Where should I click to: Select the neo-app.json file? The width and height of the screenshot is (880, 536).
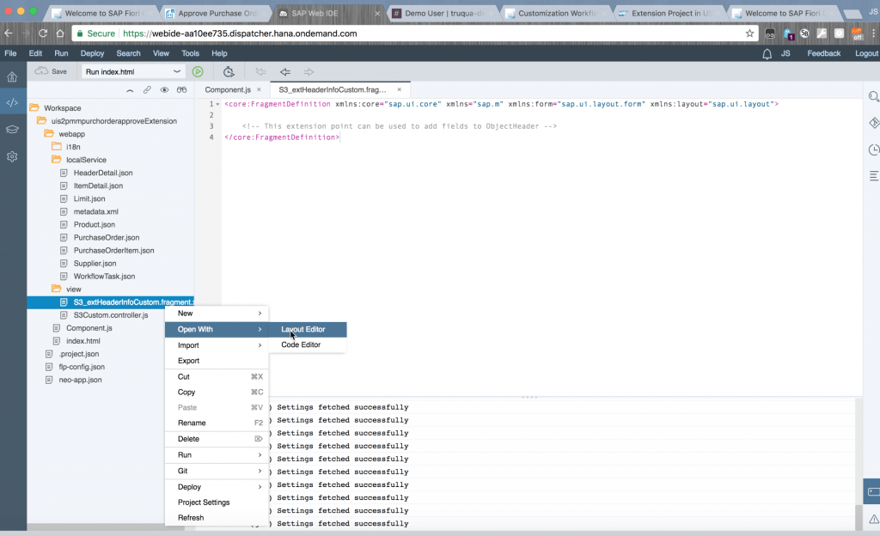[x=80, y=380]
